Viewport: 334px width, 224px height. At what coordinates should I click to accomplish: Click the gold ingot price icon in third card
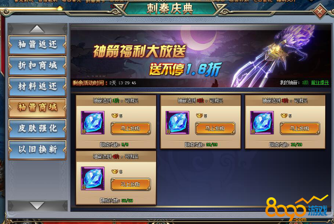click(x=284, y=116)
